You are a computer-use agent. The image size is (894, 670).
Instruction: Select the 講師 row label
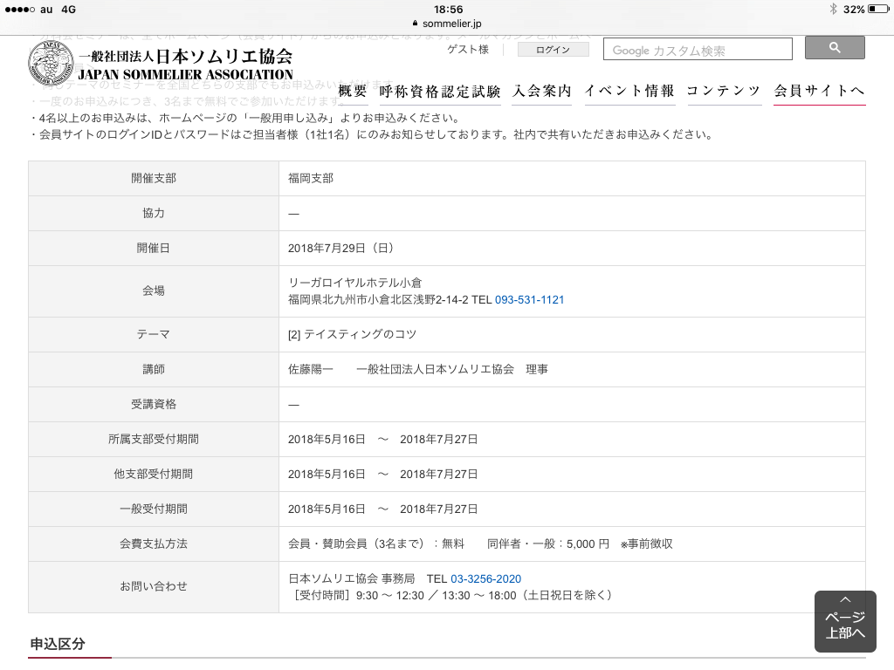tap(154, 369)
